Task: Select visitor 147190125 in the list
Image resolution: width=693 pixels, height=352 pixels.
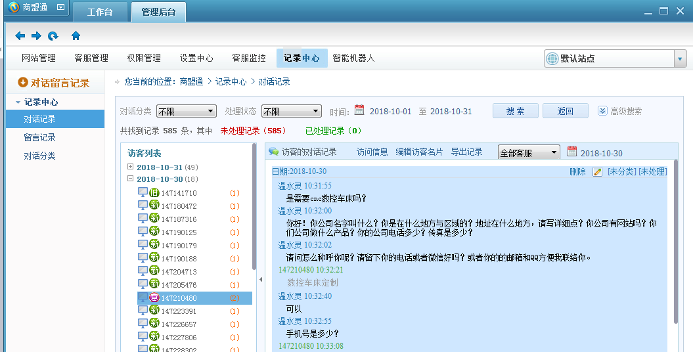Action: (179, 232)
